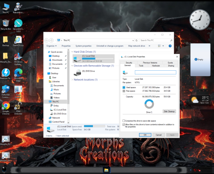The image size is (214, 174).
Task: Select the DVD Drive (D:) icon
Action: coord(77,73)
